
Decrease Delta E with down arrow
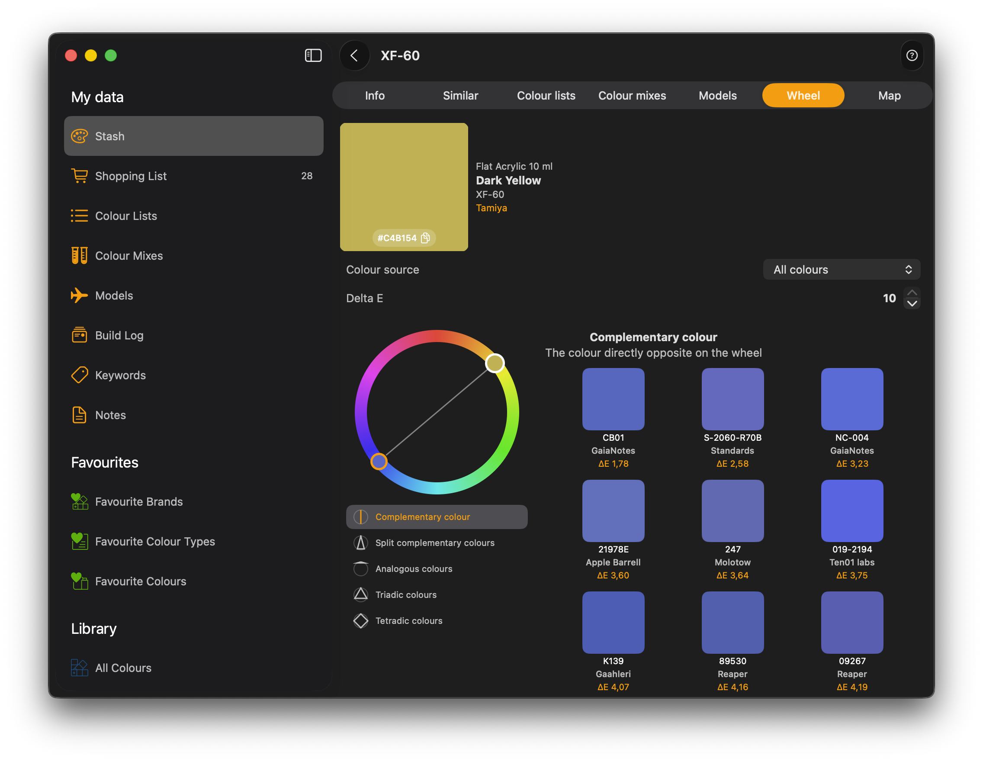pos(912,304)
